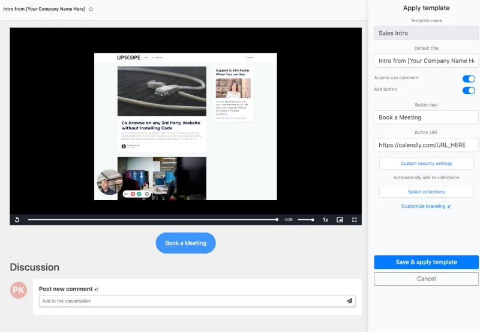The height and width of the screenshot is (332, 480).
Task: Turn off the Add button switch
Action: tap(468, 90)
